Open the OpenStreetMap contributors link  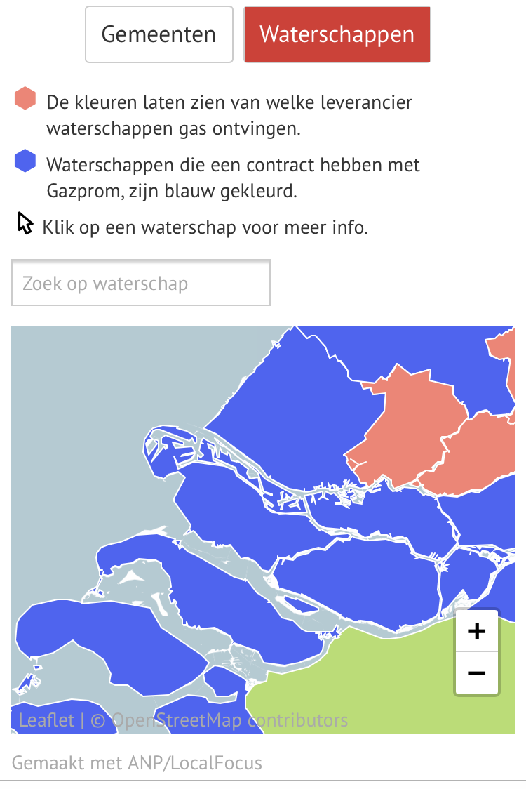pyautogui.click(x=229, y=720)
